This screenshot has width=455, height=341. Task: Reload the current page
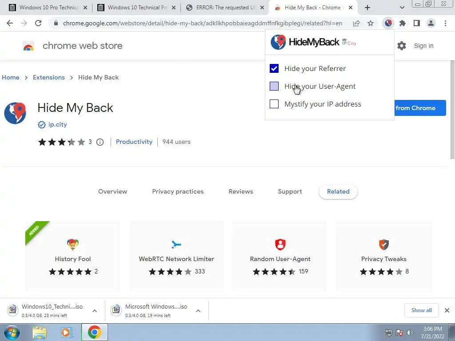38,23
